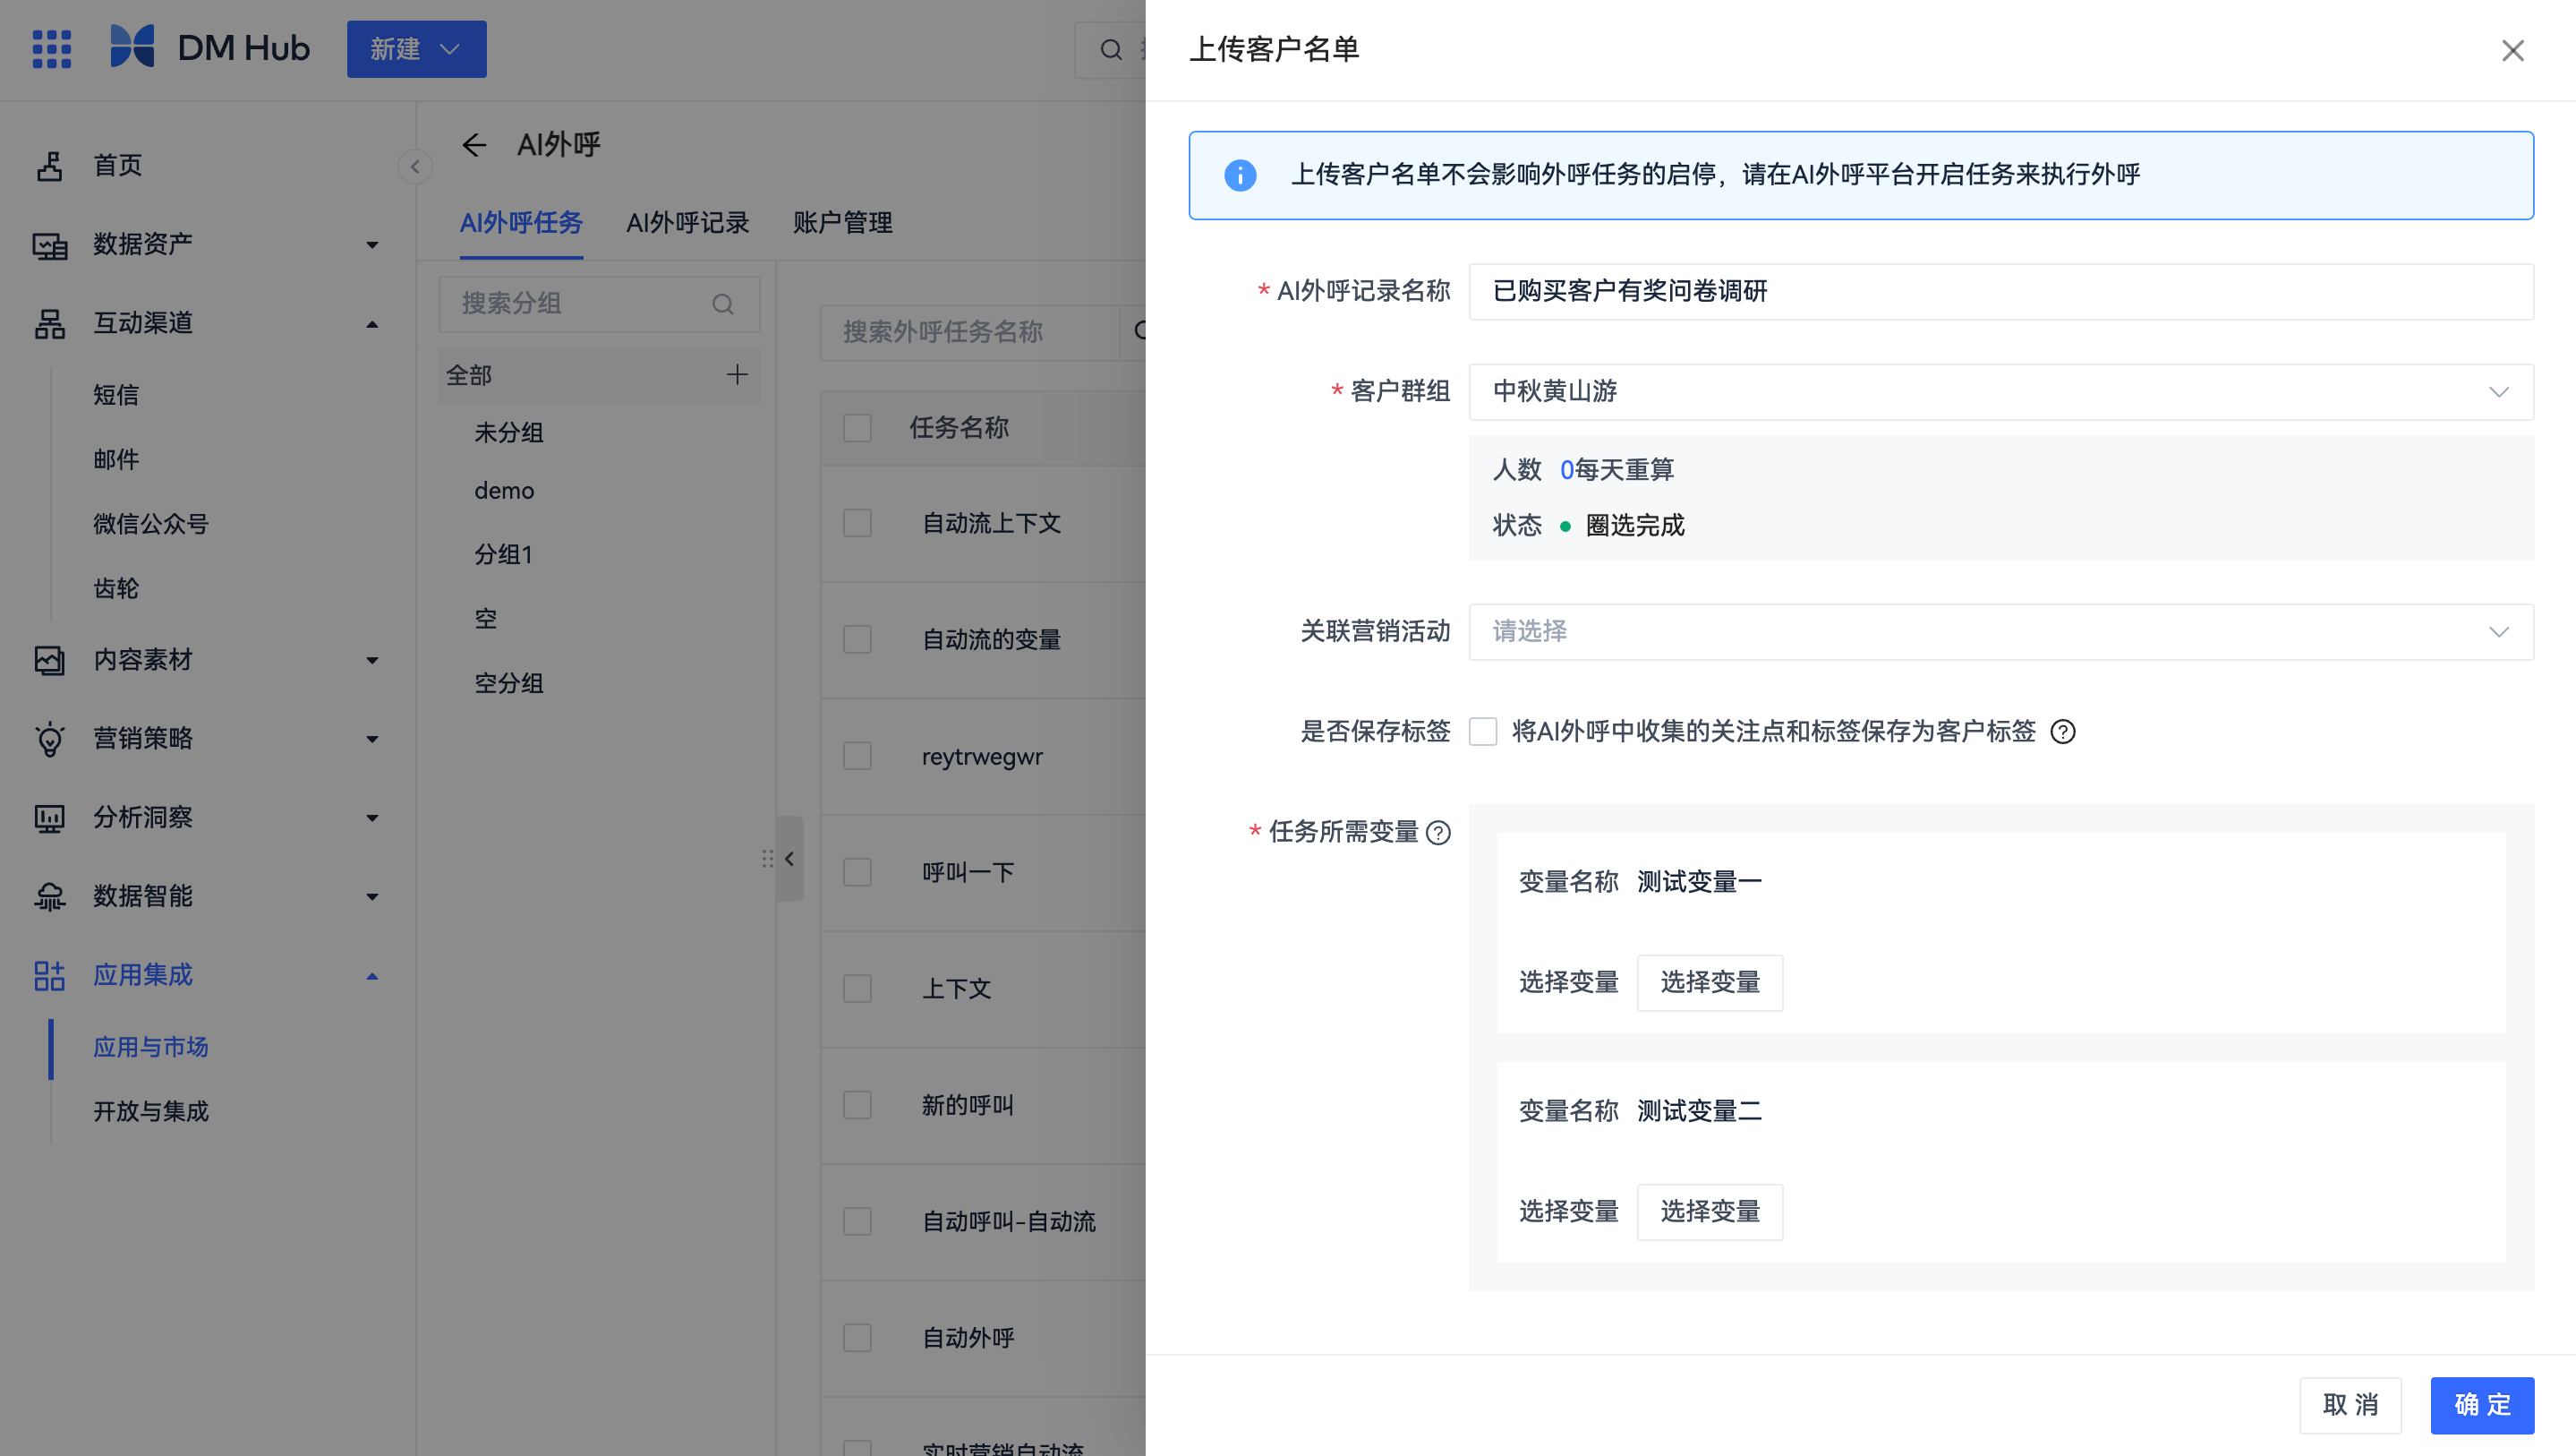Image resolution: width=2576 pixels, height=1456 pixels.
Task: Select the 空分组 group
Action: click(509, 682)
